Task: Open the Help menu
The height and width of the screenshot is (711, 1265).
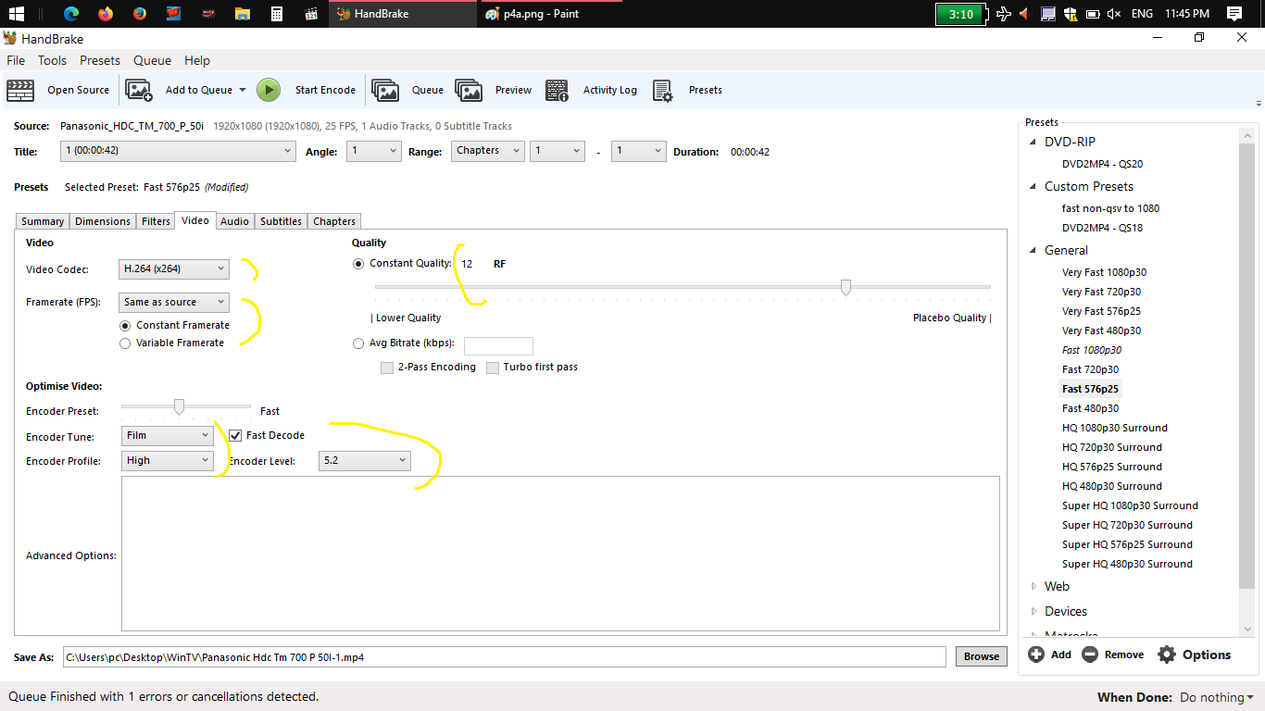Action: pos(197,60)
